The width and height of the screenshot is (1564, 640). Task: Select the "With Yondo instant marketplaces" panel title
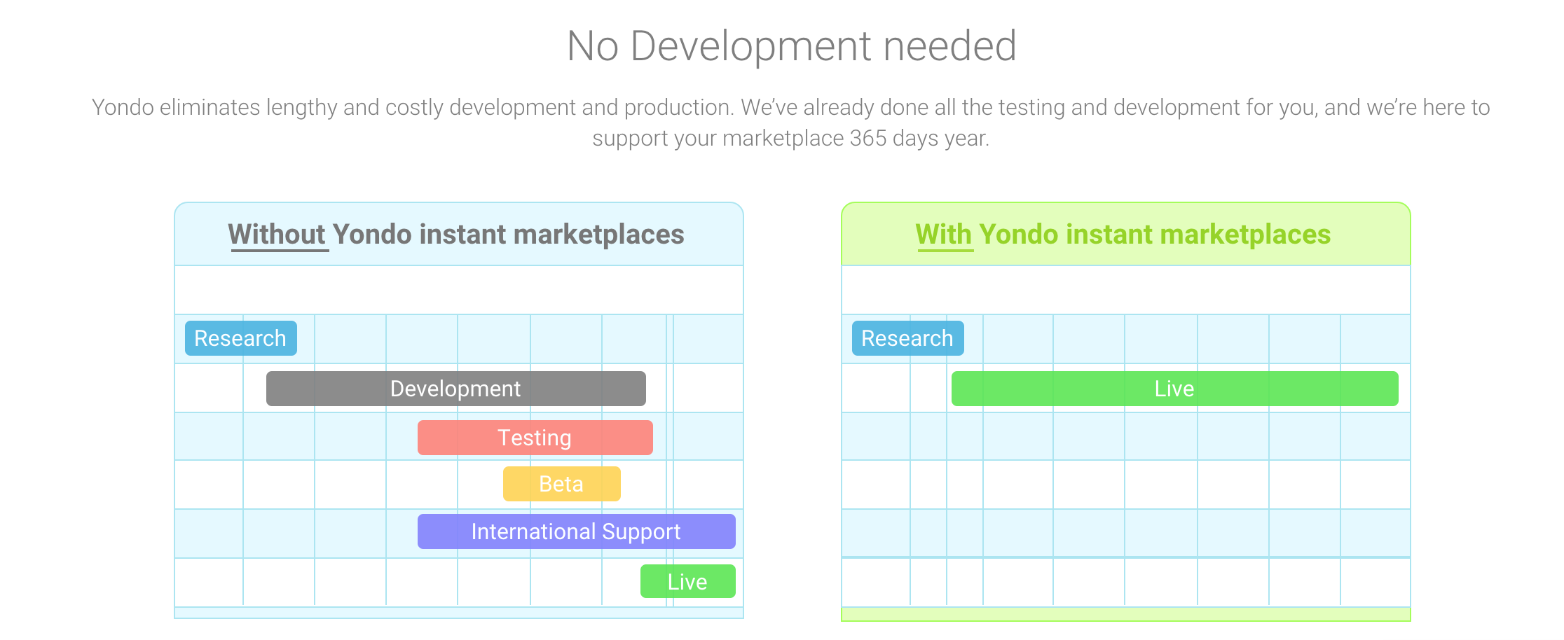pyautogui.click(x=1123, y=235)
